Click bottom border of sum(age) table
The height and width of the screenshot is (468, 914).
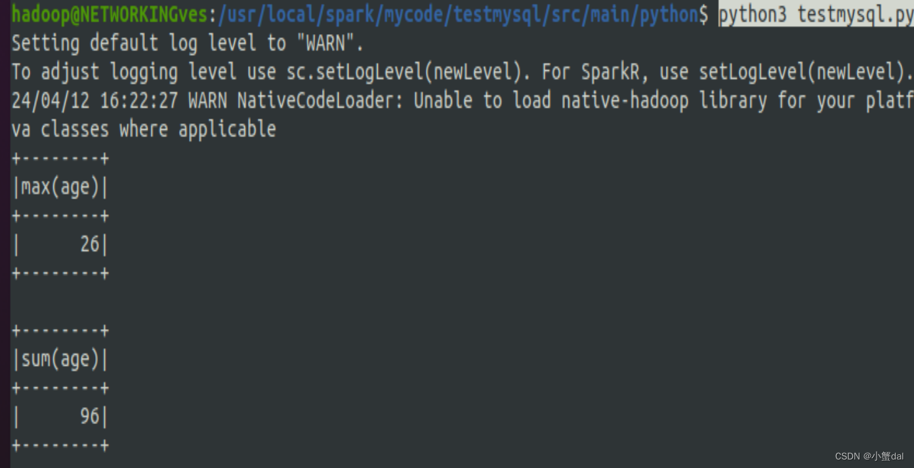point(60,446)
